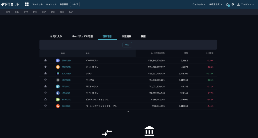The height and width of the screenshot is (138, 258).
Task: Click the 24H変動 column header
Action: click(x=210, y=53)
